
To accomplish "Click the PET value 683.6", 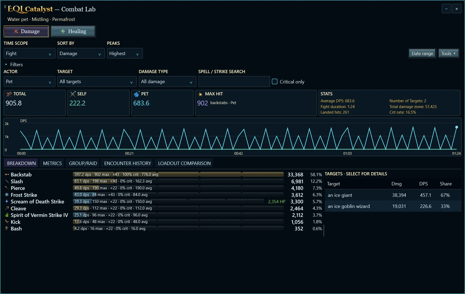I will click(141, 103).
